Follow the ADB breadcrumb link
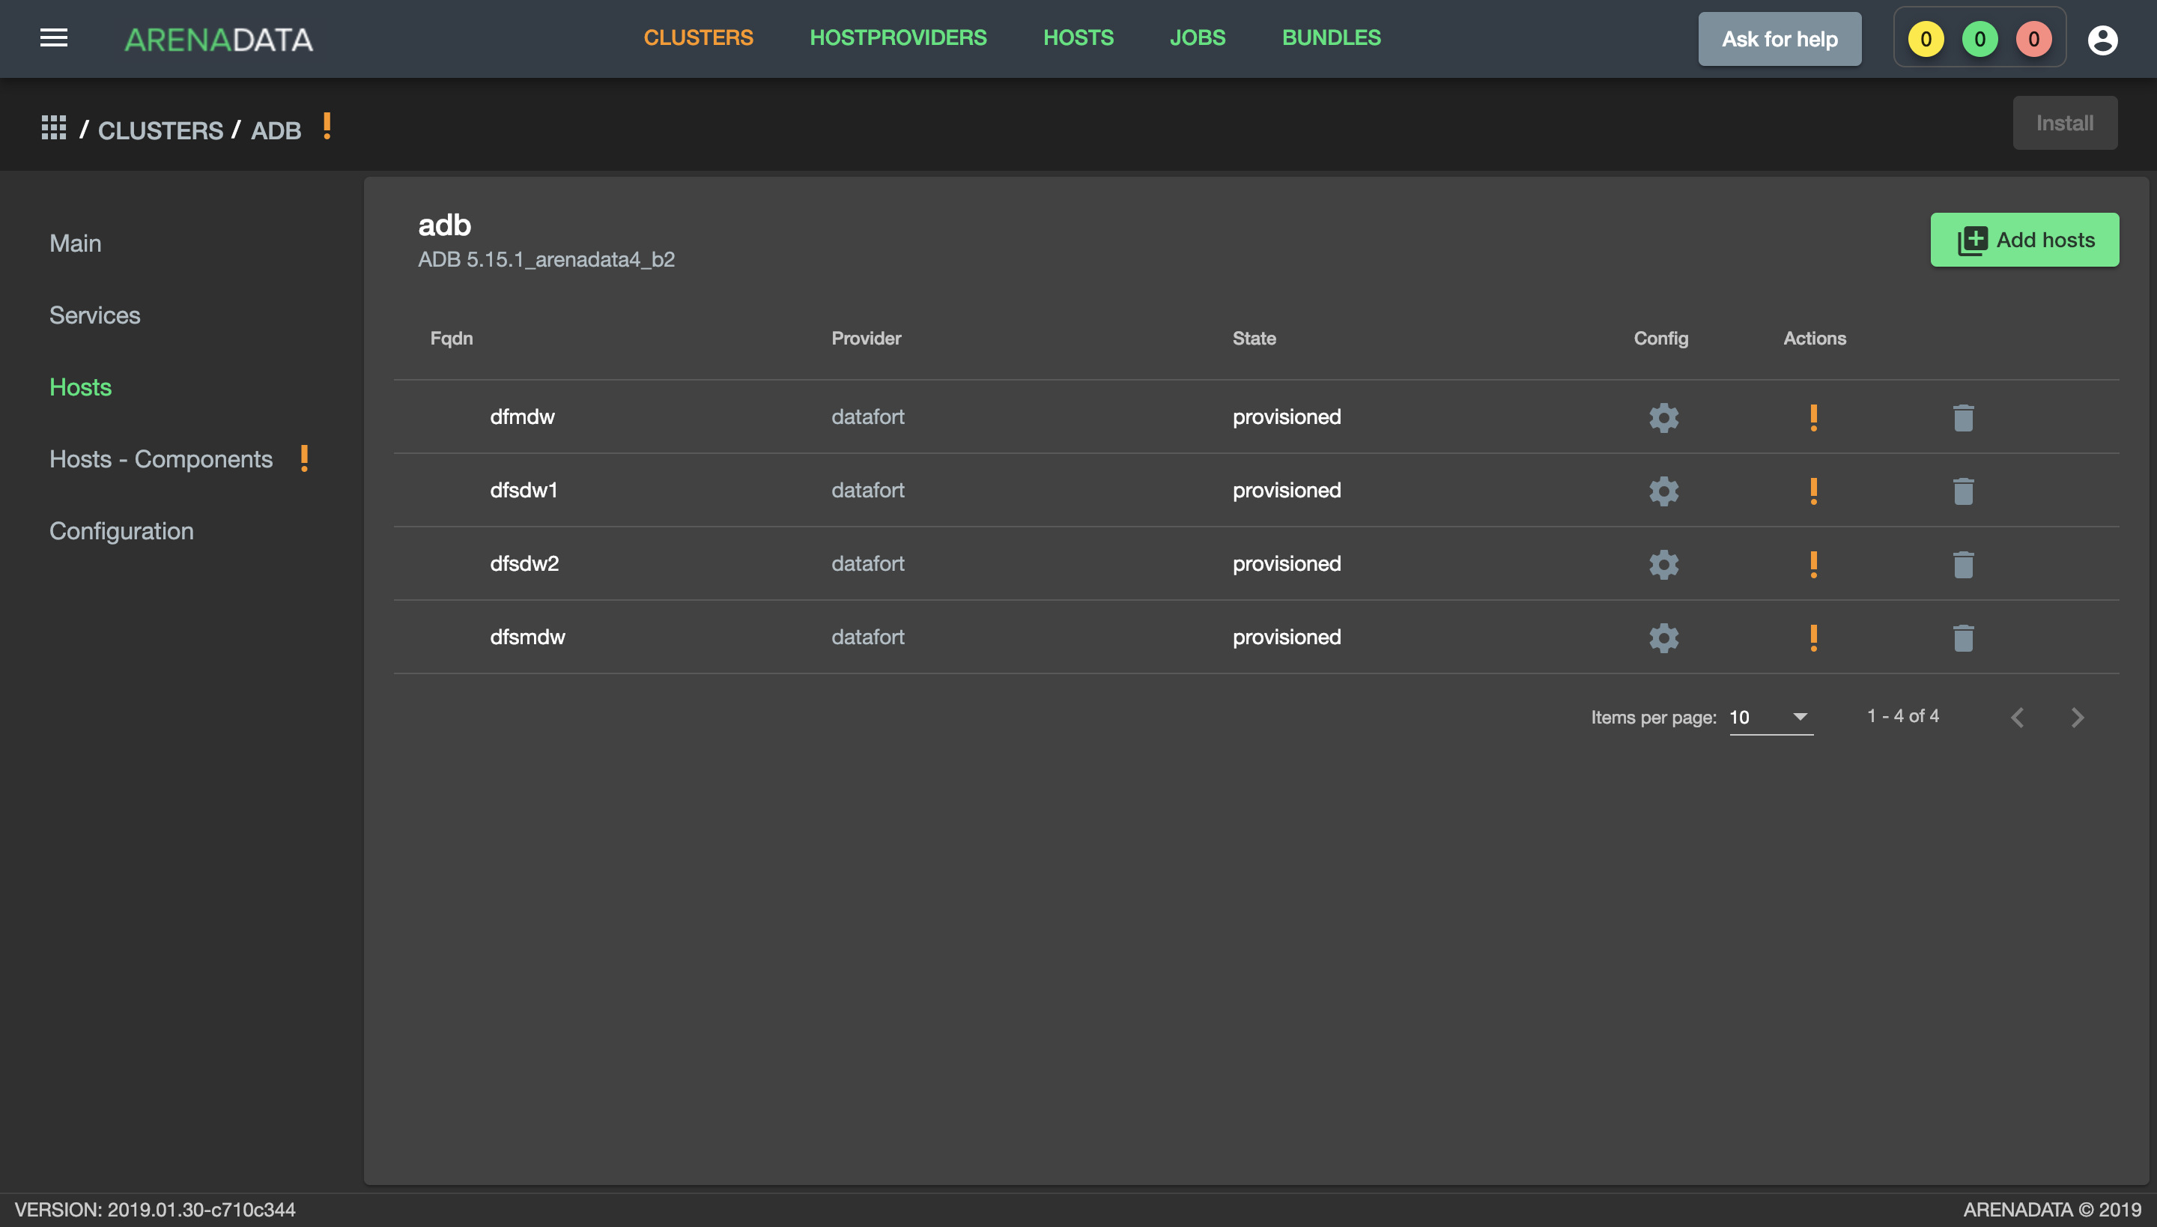This screenshot has height=1227, width=2157. point(276,130)
